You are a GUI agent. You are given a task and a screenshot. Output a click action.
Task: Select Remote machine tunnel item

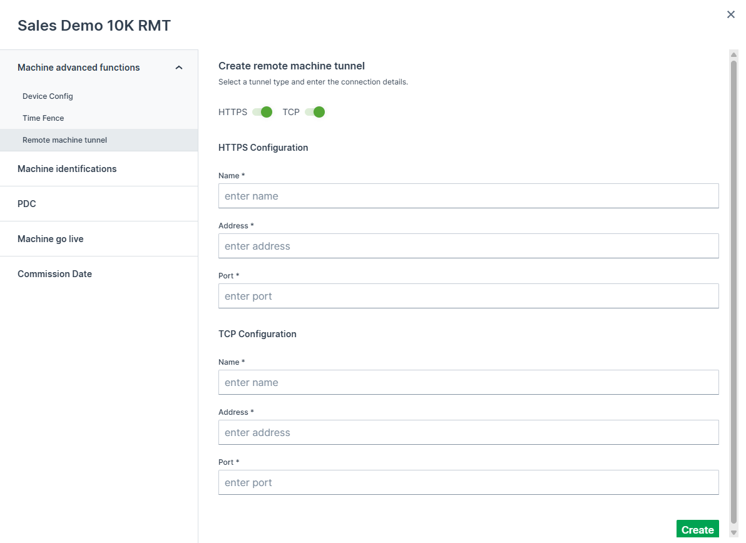click(64, 140)
